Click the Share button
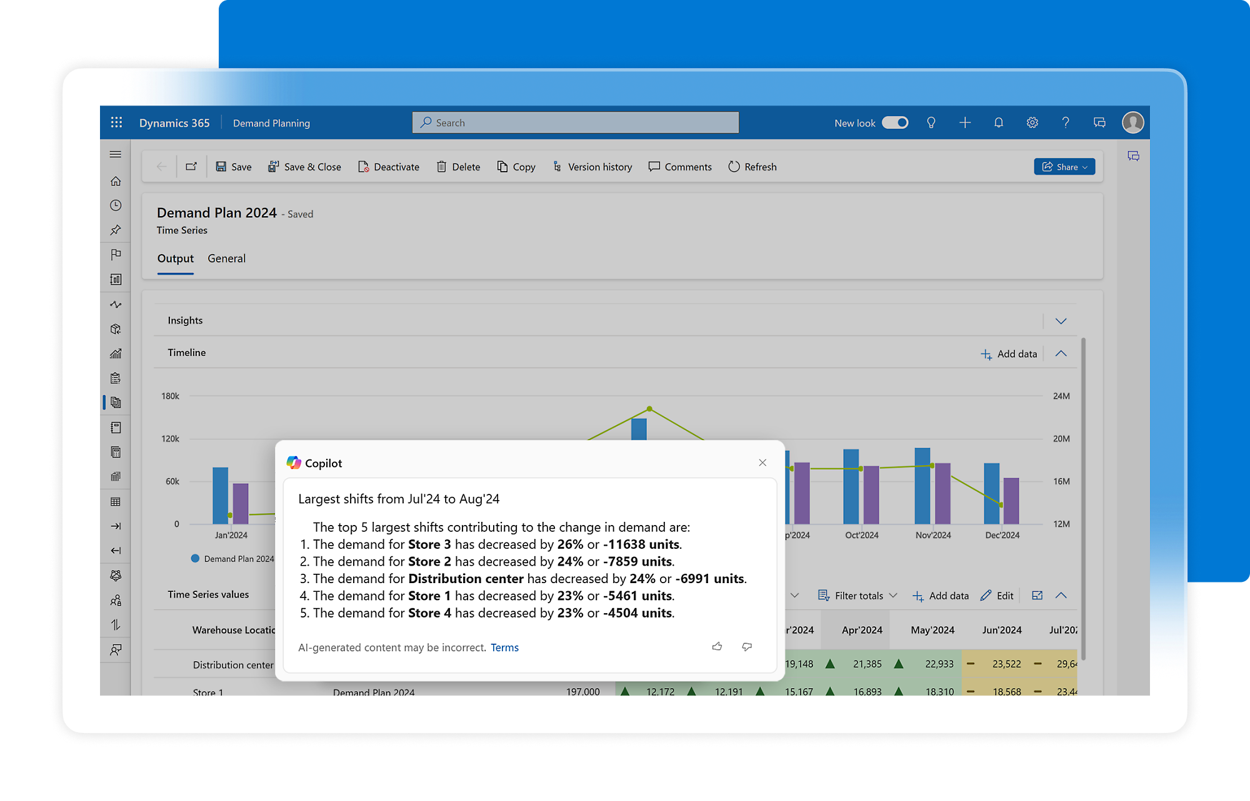This screenshot has width=1250, height=801. click(x=1064, y=167)
